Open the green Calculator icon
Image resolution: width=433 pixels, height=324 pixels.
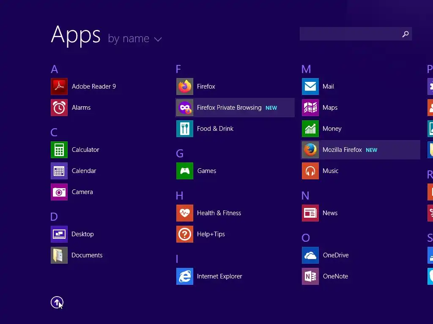click(x=59, y=150)
